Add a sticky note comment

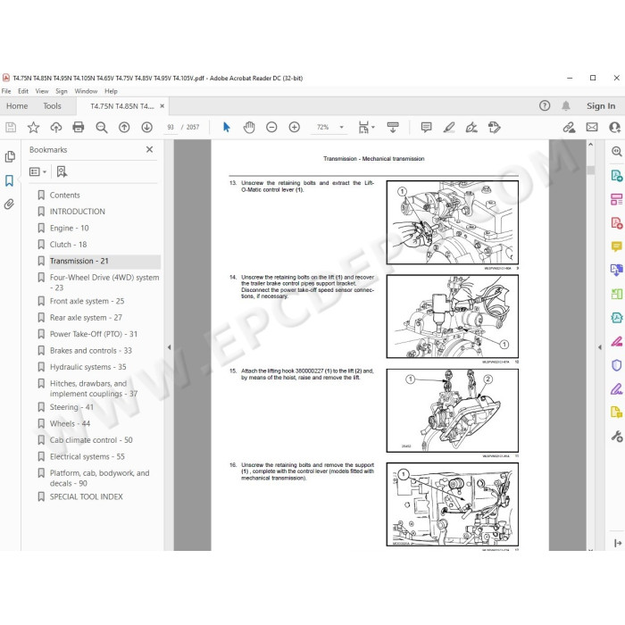426,127
